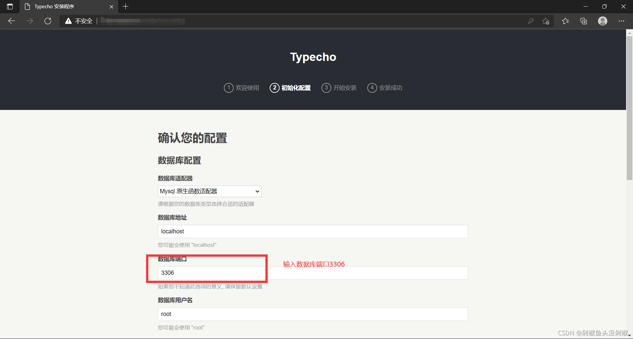Image resolution: width=633 pixels, height=339 pixels.
Task: Click the scrollbar down arrow
Action: (x=629, y=335)
